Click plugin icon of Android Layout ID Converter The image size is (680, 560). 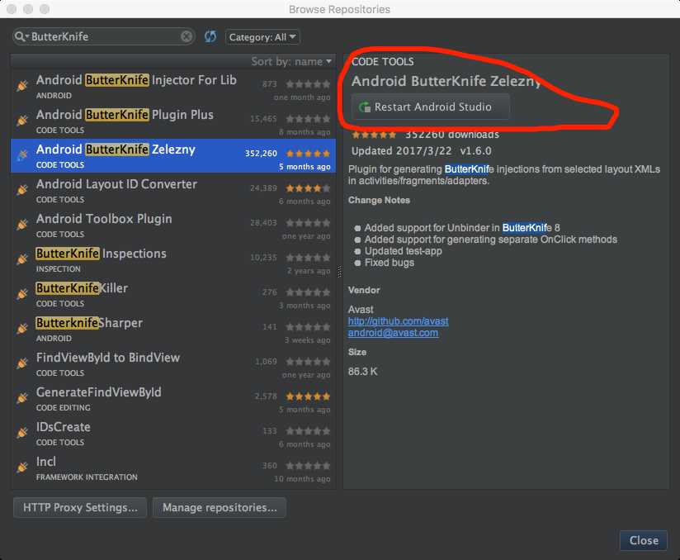coord(22,190)
